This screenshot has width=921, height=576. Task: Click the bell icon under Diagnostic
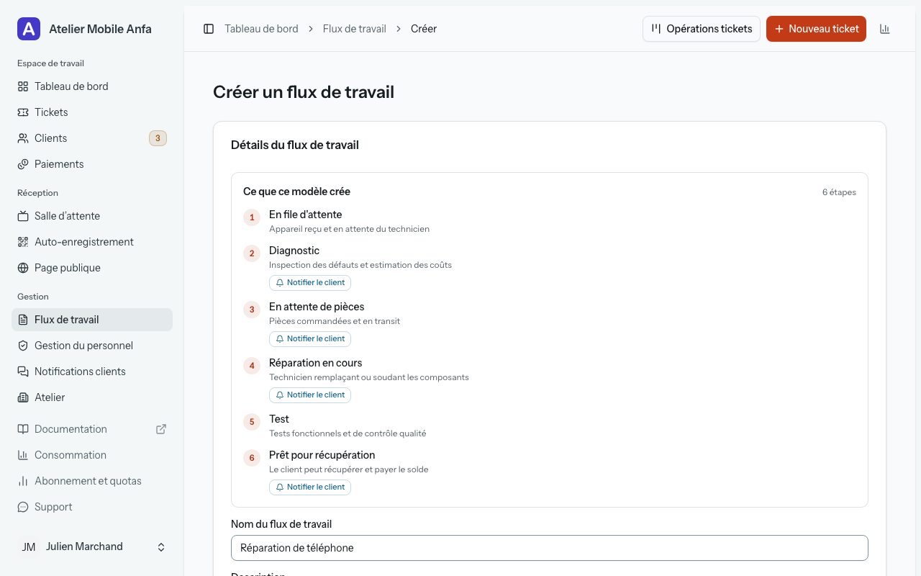(280, 283)
